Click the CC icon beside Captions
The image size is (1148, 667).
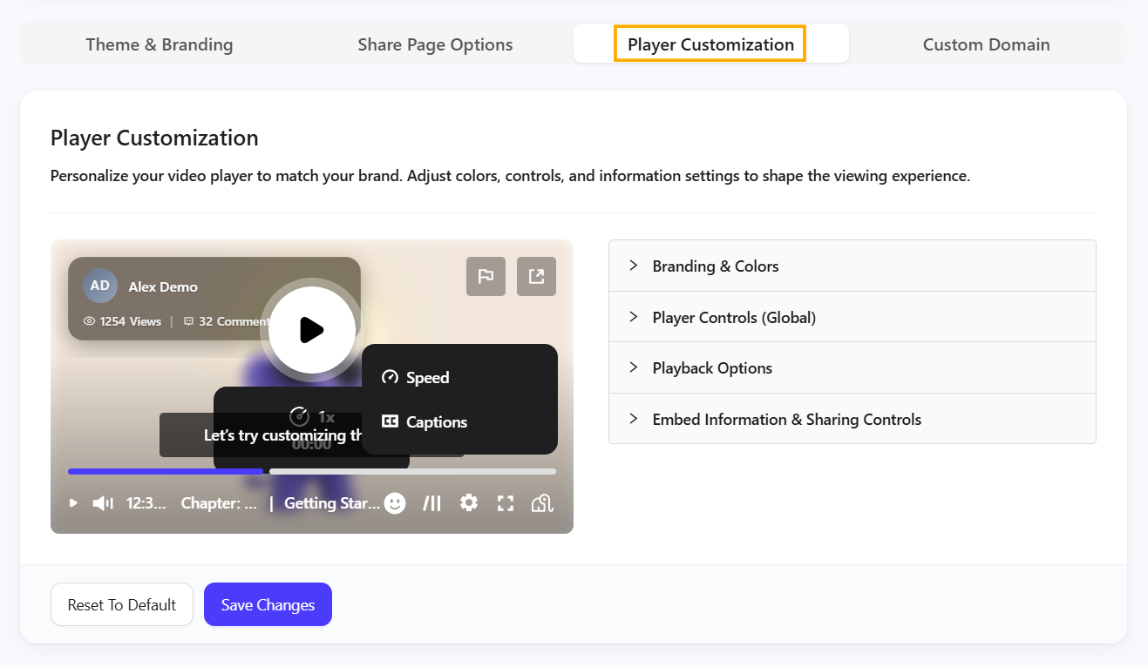(390, 421)
